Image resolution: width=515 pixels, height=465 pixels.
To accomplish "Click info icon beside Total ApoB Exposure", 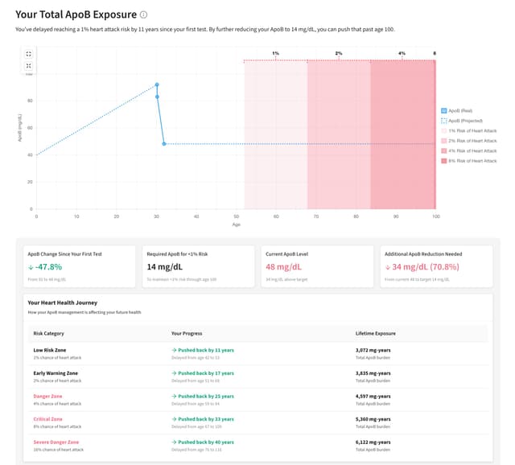I will point(143,14).
